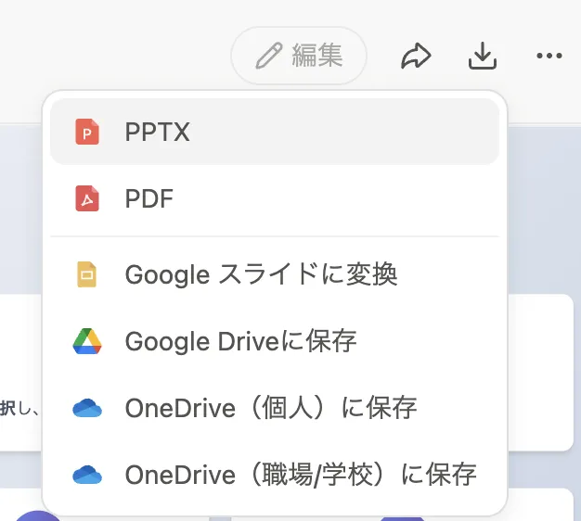Viewport: 581px width, 521px height.
Task: Click the PowerPoint file icon
Action: pyautogui.click(x=87, y=132)
